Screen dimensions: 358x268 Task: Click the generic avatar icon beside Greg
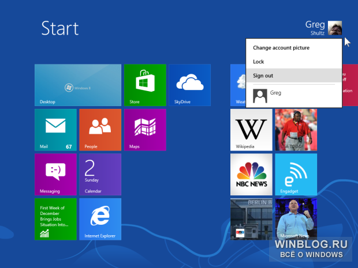point(260,96)
